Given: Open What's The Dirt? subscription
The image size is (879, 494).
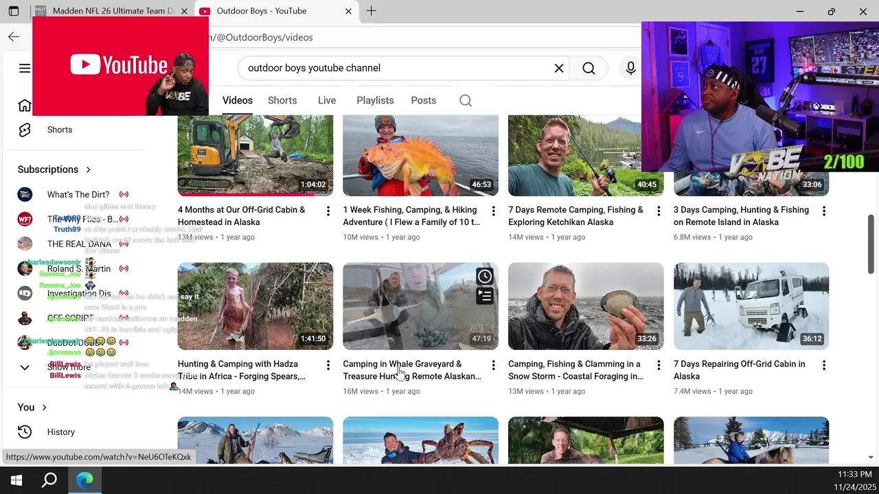Looking at the screenshot, I should click(x=78, y=195).
